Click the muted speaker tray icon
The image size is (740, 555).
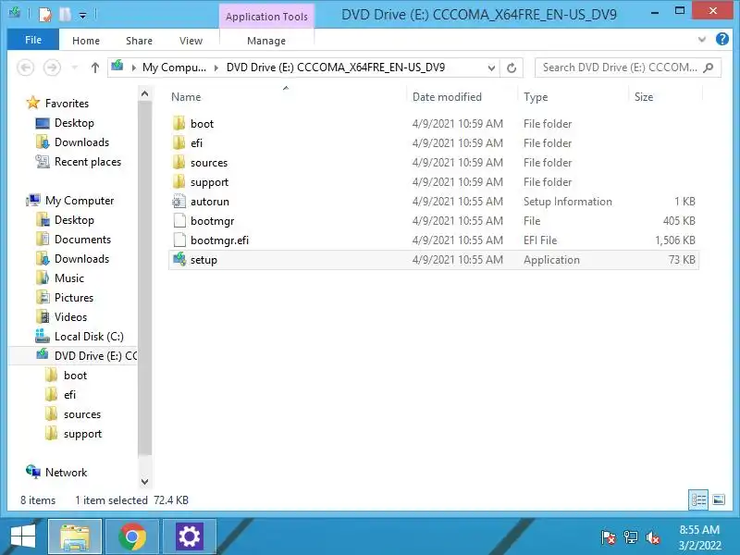653,537
